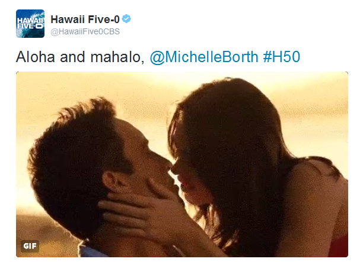This screenshot has width=363, height=262.
Task: Click the blue verified badge
Action: [x=126, y=19]
